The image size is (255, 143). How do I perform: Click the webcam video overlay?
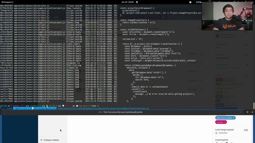227,16
